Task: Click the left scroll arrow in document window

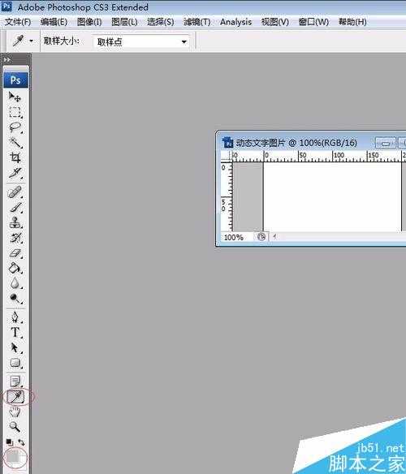Action: click(274, 237)
